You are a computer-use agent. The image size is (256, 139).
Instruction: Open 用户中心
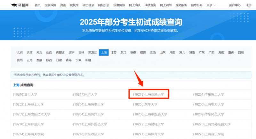tap(235, 5)
